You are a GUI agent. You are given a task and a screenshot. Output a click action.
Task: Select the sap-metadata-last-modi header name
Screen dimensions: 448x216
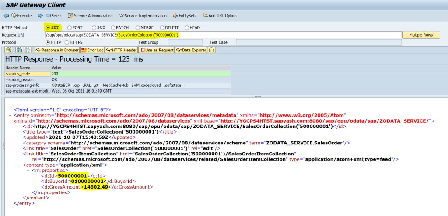27,91
